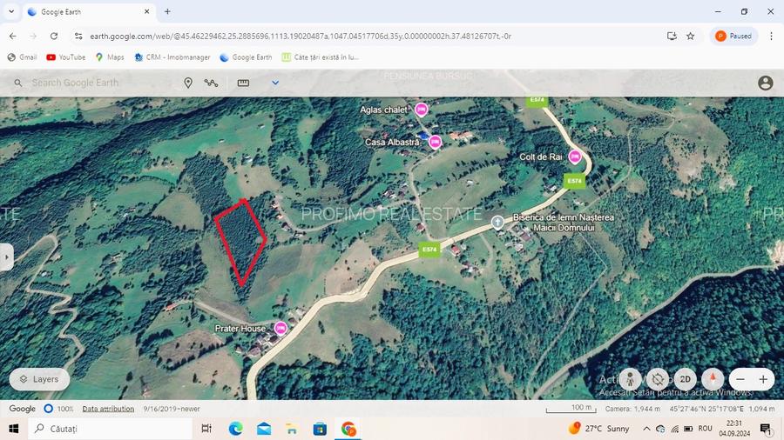Expand the left side panel arrow
784x440 pixels.
6,257
